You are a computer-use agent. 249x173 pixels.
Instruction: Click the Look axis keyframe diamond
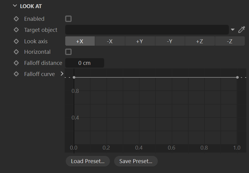[x=16, y=41]
